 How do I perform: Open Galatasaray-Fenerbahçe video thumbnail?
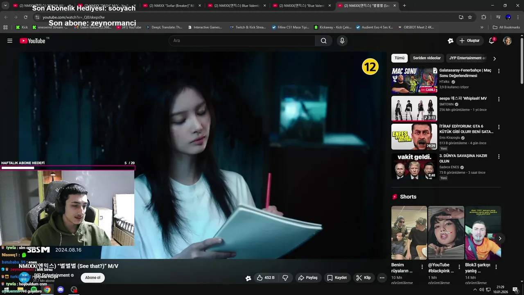[414, 81]
